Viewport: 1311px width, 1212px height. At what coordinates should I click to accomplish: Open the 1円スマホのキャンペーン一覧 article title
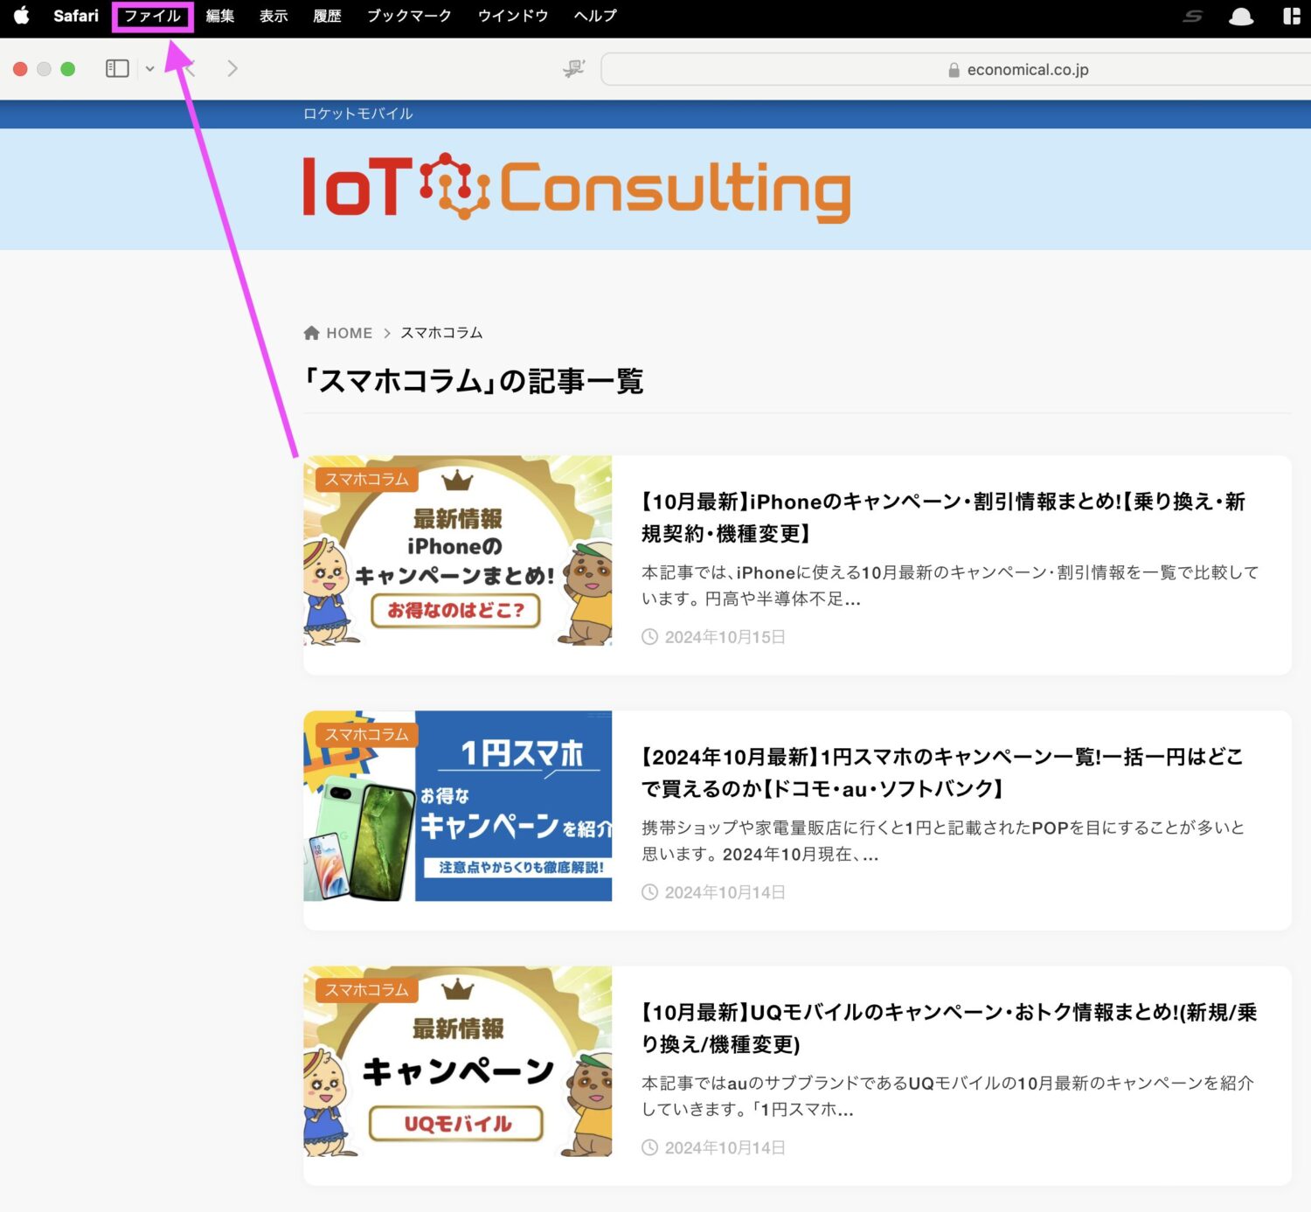(941, 772)
